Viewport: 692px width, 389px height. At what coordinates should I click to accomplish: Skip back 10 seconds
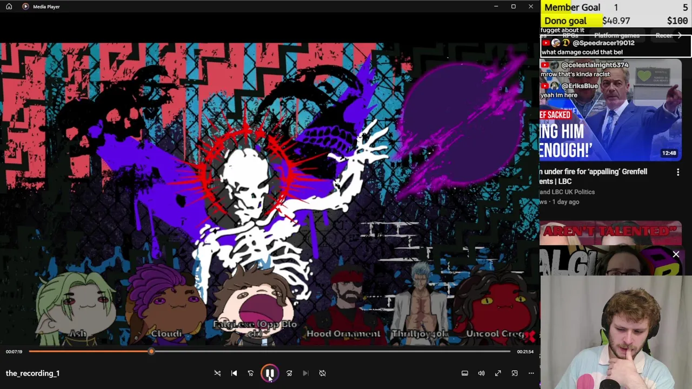click(x=250, y=373)
